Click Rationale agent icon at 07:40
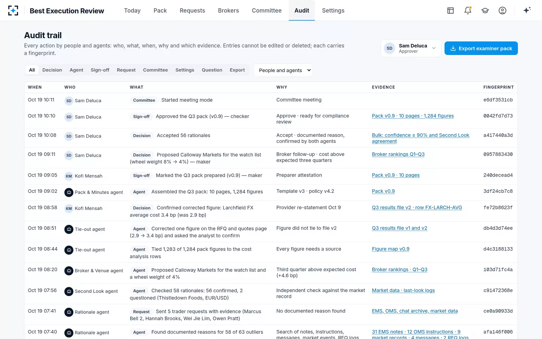This screenshot has height=339, width=542. 69,333
